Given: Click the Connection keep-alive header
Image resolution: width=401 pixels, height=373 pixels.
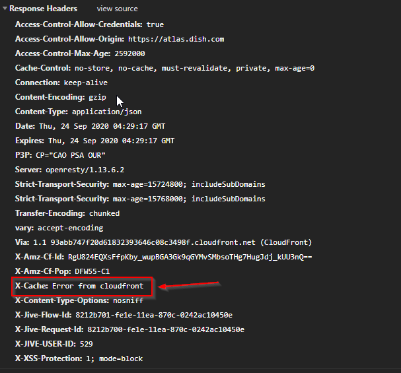Looking at the screenshot, I should (x=61, y=83).
